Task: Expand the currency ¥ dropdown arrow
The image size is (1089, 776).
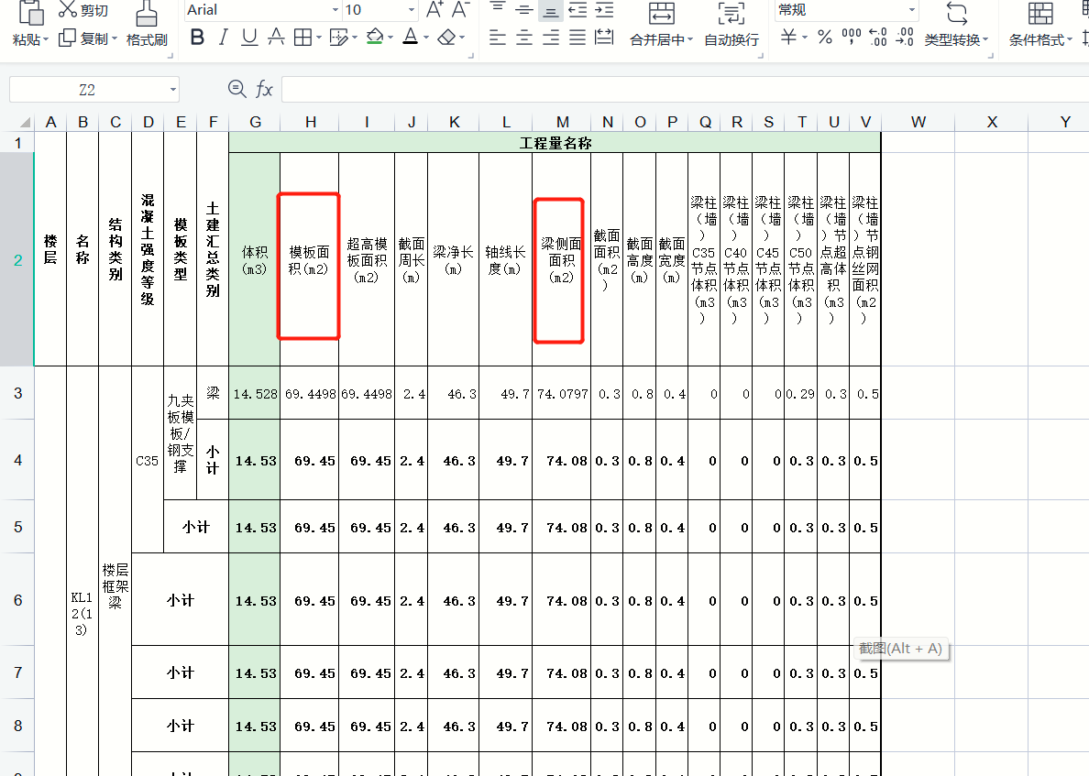Action: (x=806, y=38)
